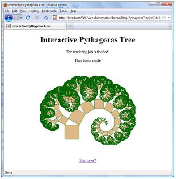Click the 'Done' status bar text
176x179 pixels.
[x=8, y=172]
